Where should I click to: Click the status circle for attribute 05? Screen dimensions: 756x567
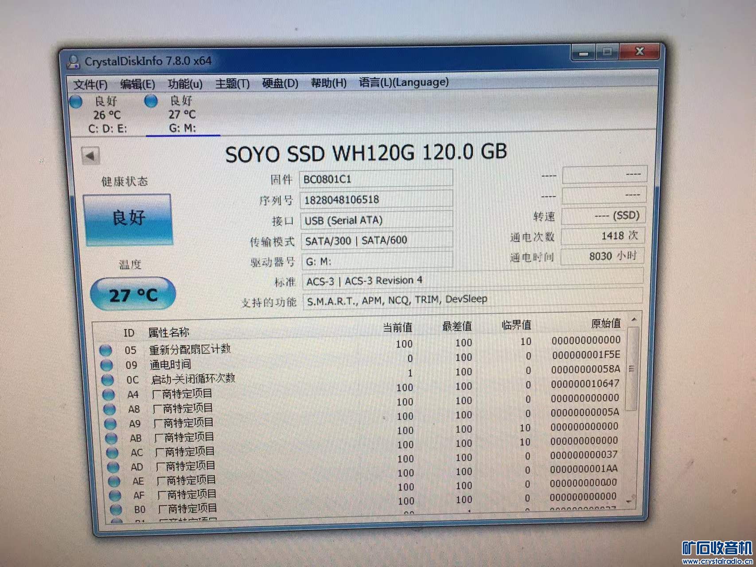click(x=105, y=350)
